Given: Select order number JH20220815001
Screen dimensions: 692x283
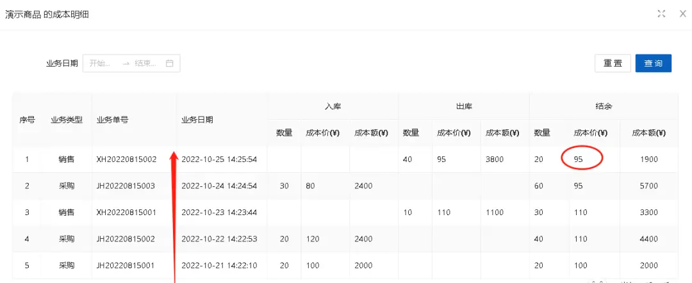Looking at the screenshot, I should [x=126, y=265].
